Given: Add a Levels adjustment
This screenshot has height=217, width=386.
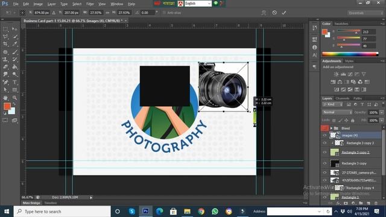Looking at the screenshot, I should [x=343, y=74].
